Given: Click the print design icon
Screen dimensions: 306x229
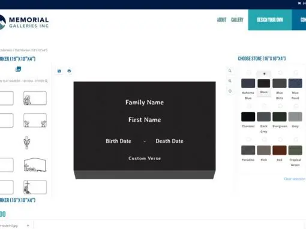Looking at the screenshot, I should (x=69, y=71).
